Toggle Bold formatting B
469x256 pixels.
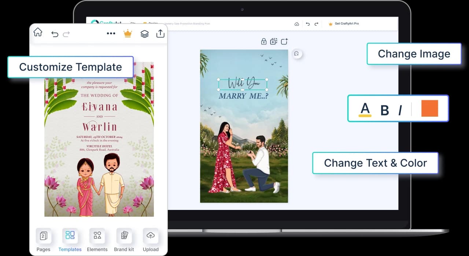[384, 110]
